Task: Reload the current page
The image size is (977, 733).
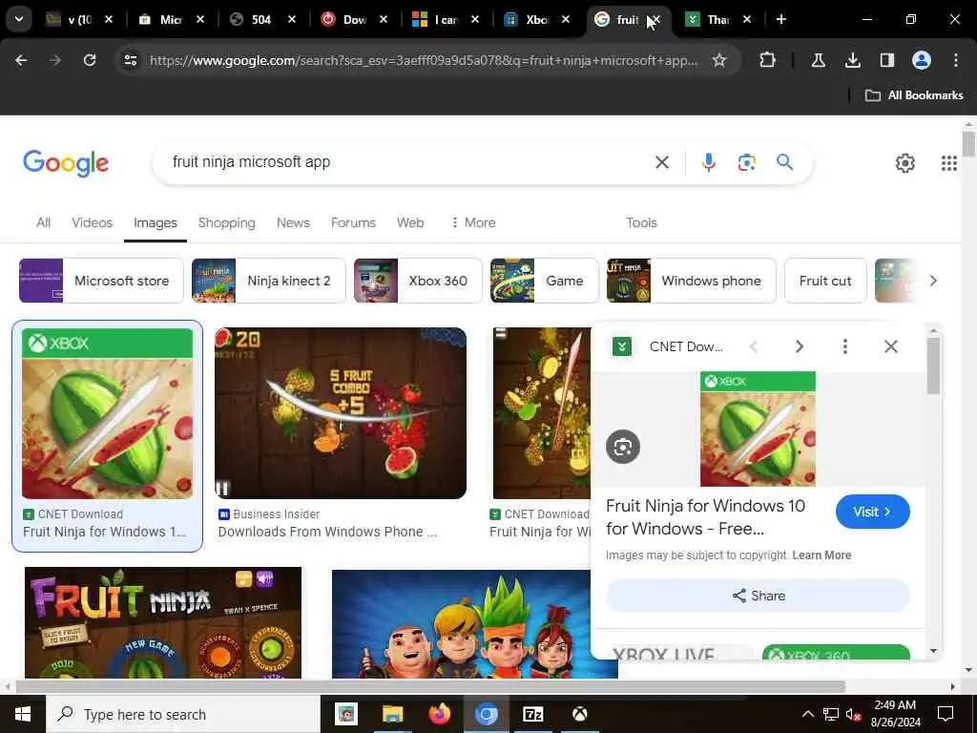Action: click(x=90, y=60)
